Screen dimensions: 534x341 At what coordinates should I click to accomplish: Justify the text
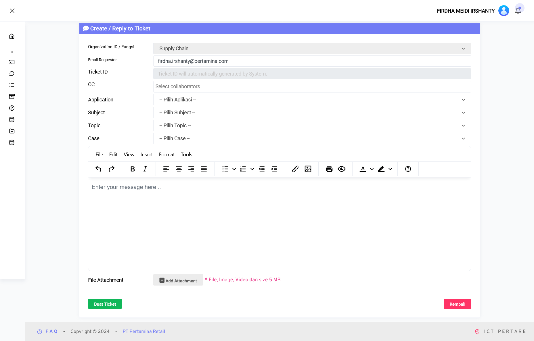pos(204,169)
